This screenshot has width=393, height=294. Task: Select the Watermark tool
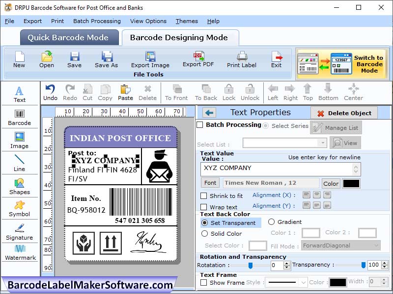pyautogui.click(x=20, y=253)
